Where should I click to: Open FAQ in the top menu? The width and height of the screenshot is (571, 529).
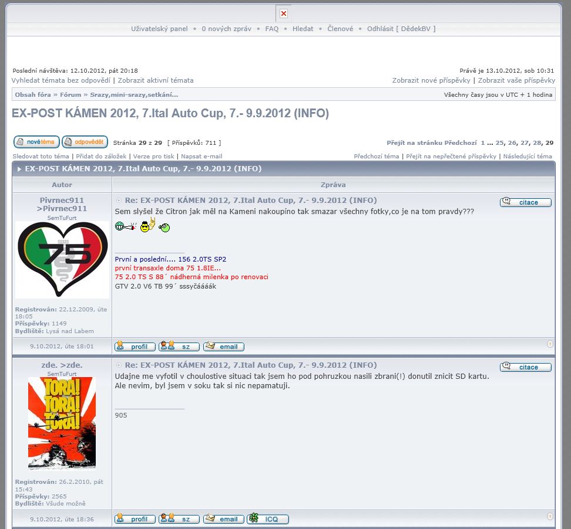272,29
